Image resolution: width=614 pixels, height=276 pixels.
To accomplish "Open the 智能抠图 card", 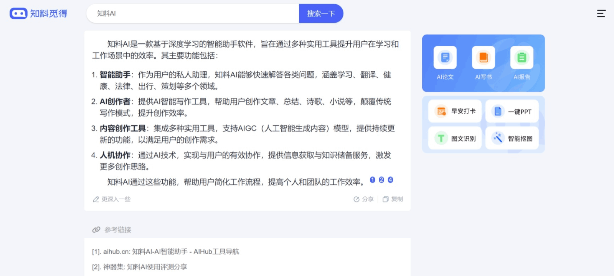I will pos(512,138).
